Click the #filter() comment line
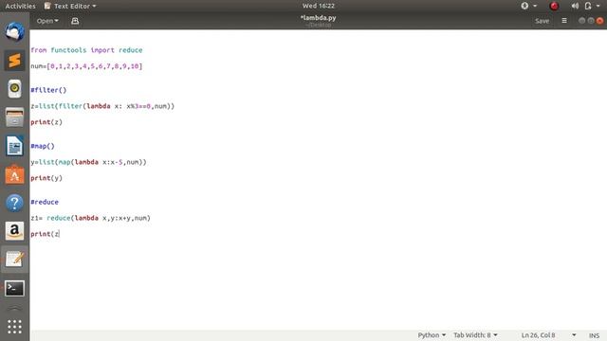 point(48,90)
